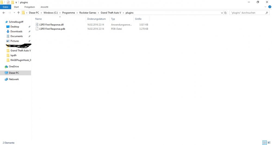Expand chevron after Programme breadcrumb
The height and width of the screenshot is (145, 272).
77,13
